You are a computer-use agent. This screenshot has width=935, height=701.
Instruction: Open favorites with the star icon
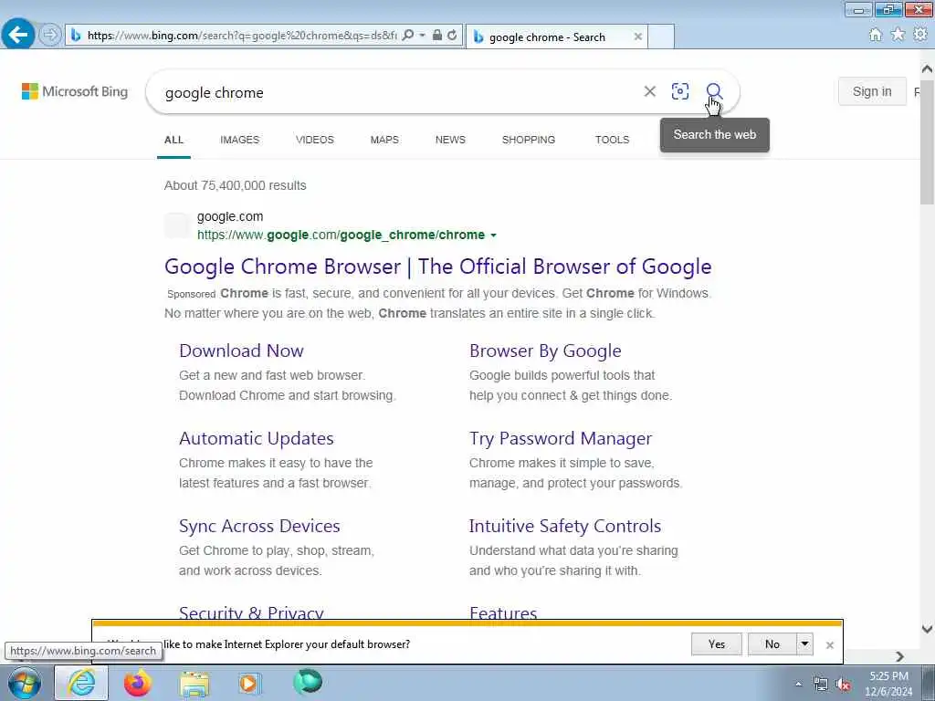tap(898, 35)
